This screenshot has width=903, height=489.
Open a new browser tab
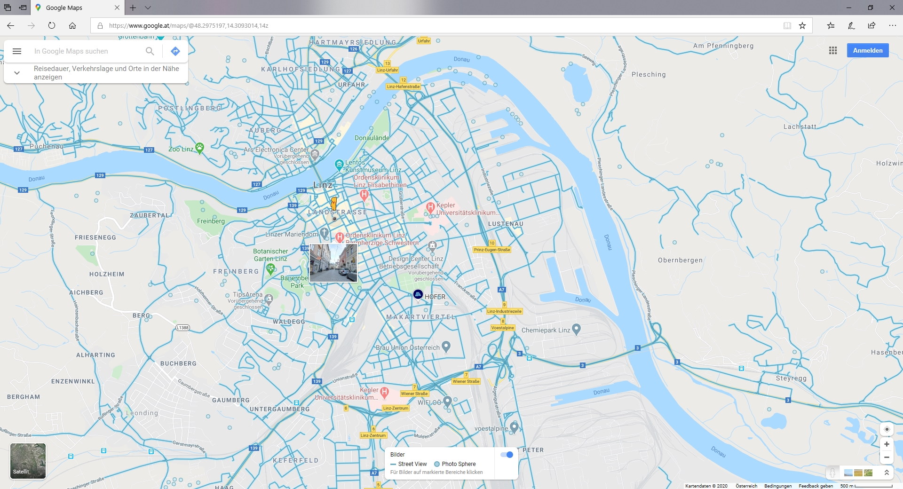coord(133,8)
